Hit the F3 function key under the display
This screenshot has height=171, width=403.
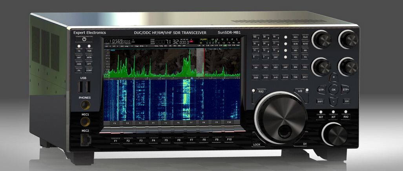coord(140,140)
